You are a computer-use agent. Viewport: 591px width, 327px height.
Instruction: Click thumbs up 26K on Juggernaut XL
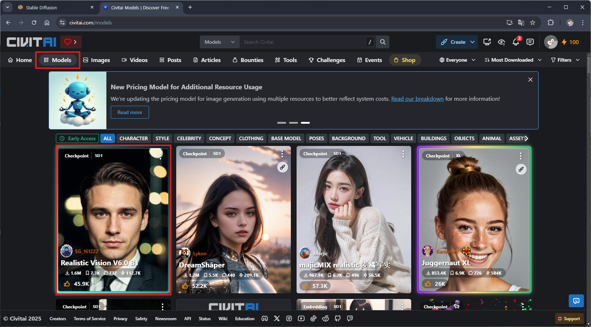434,284
